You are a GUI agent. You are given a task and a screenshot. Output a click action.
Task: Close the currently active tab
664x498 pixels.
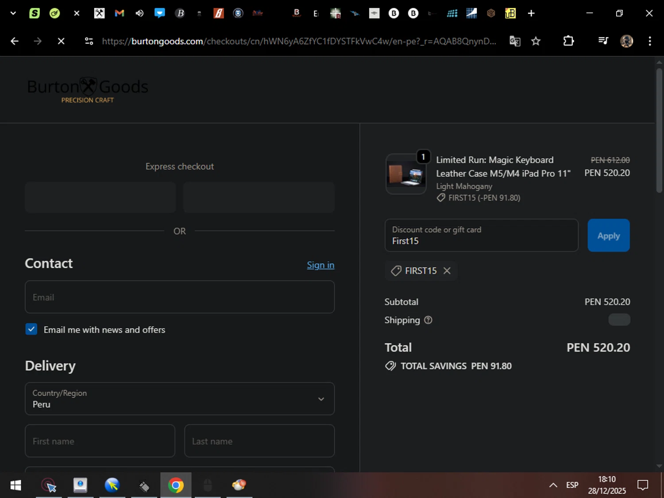pyautogui.click(x=77, y=13)
